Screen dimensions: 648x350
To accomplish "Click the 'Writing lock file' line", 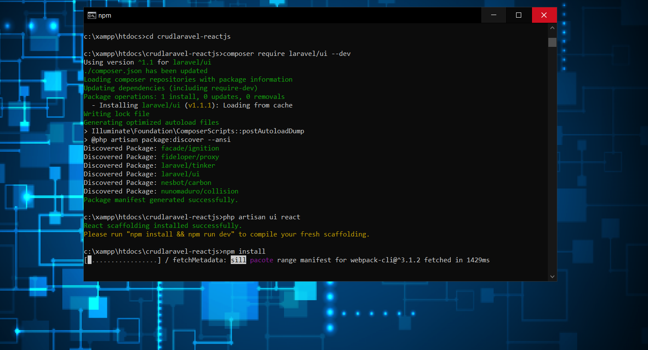I will point(117,114).
